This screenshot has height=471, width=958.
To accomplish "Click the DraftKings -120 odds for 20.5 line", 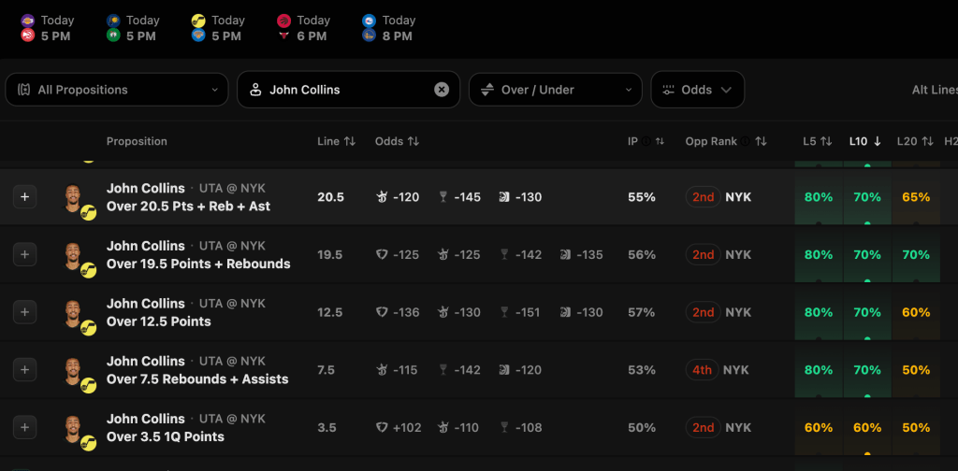I will coord(398,197).
